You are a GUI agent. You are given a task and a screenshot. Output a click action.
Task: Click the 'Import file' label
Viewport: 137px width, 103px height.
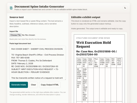(x=14, y=31)
